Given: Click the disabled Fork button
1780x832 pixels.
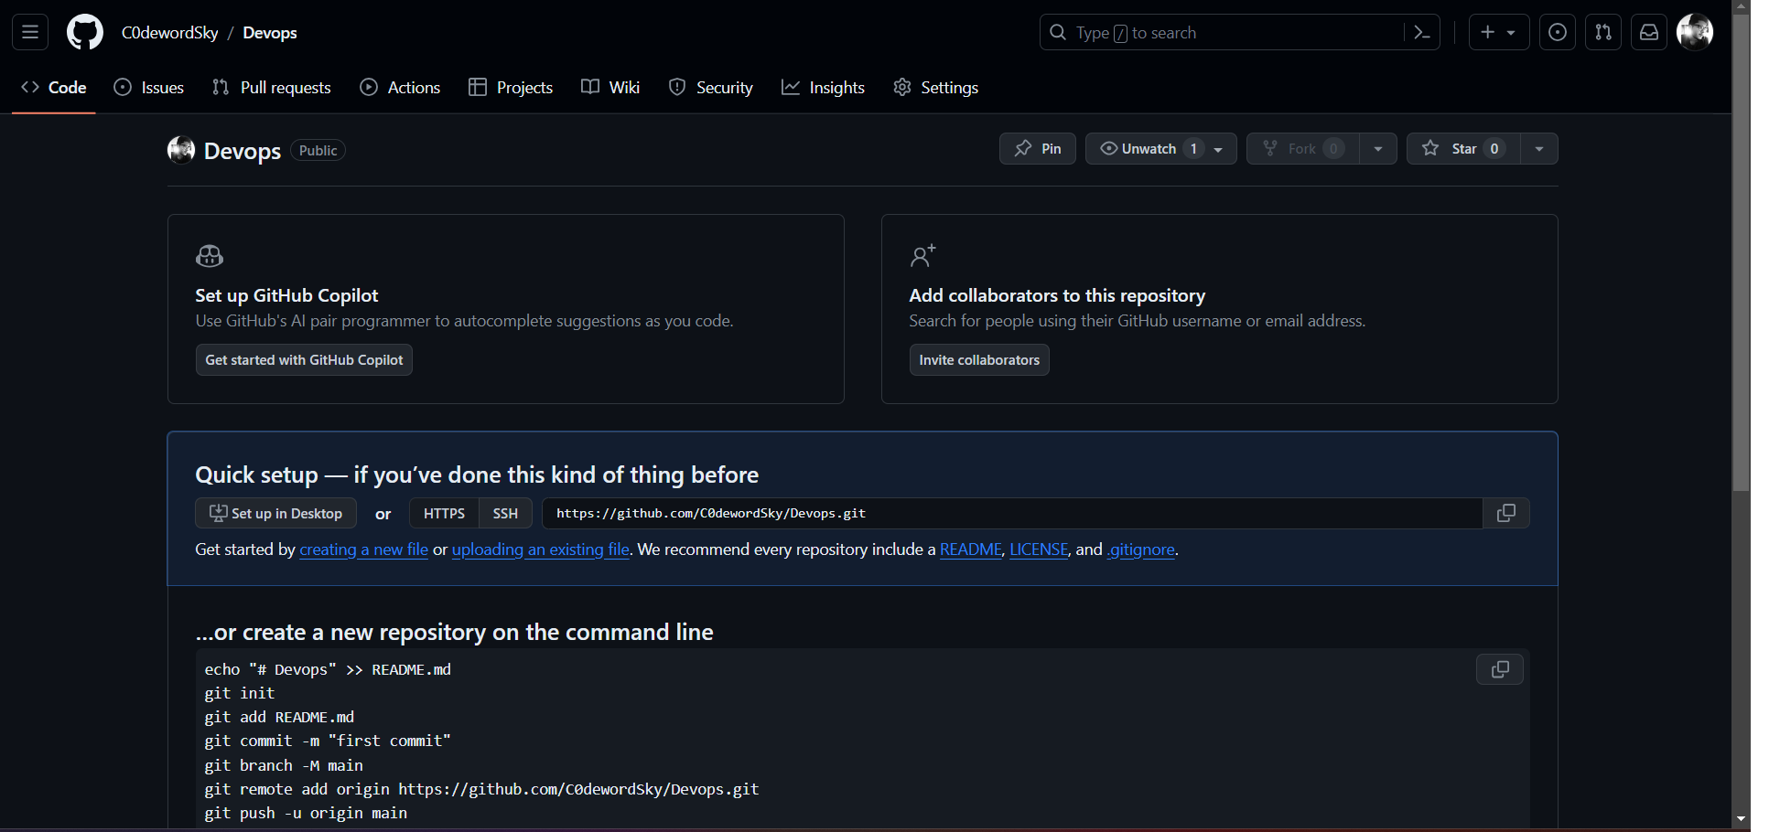Looking at the screenshot, I should tap(1302, 149).
